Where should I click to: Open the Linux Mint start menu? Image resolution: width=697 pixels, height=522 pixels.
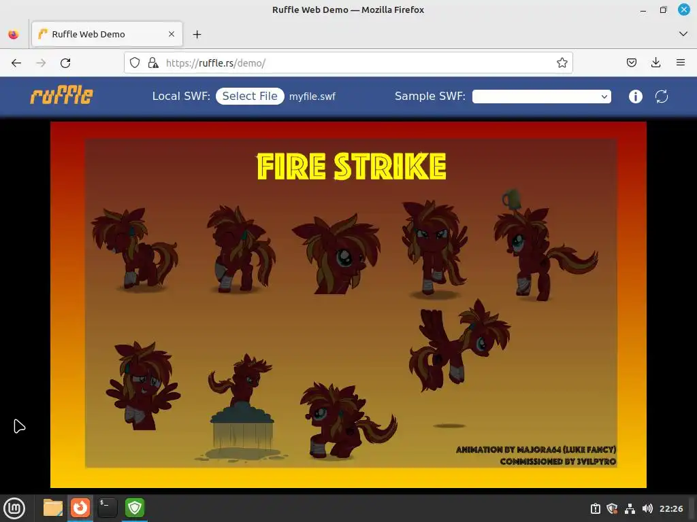coord(14,508)
